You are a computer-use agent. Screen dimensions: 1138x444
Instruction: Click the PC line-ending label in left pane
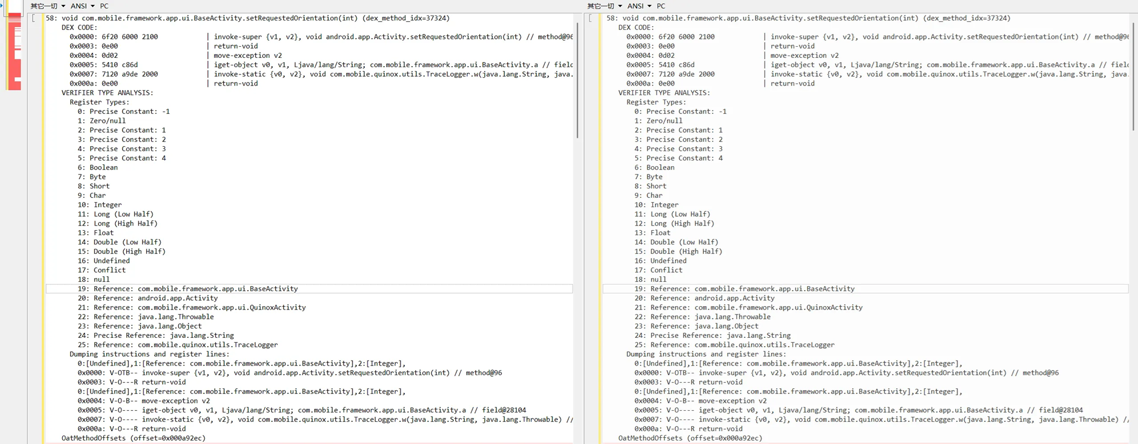tap(104, 6)
